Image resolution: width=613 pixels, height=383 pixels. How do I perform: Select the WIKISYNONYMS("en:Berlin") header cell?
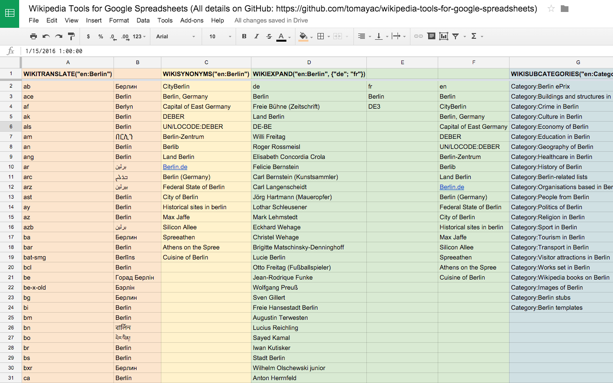206,74
